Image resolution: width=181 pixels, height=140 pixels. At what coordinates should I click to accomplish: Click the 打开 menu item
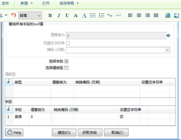click(x=46, y=3)
